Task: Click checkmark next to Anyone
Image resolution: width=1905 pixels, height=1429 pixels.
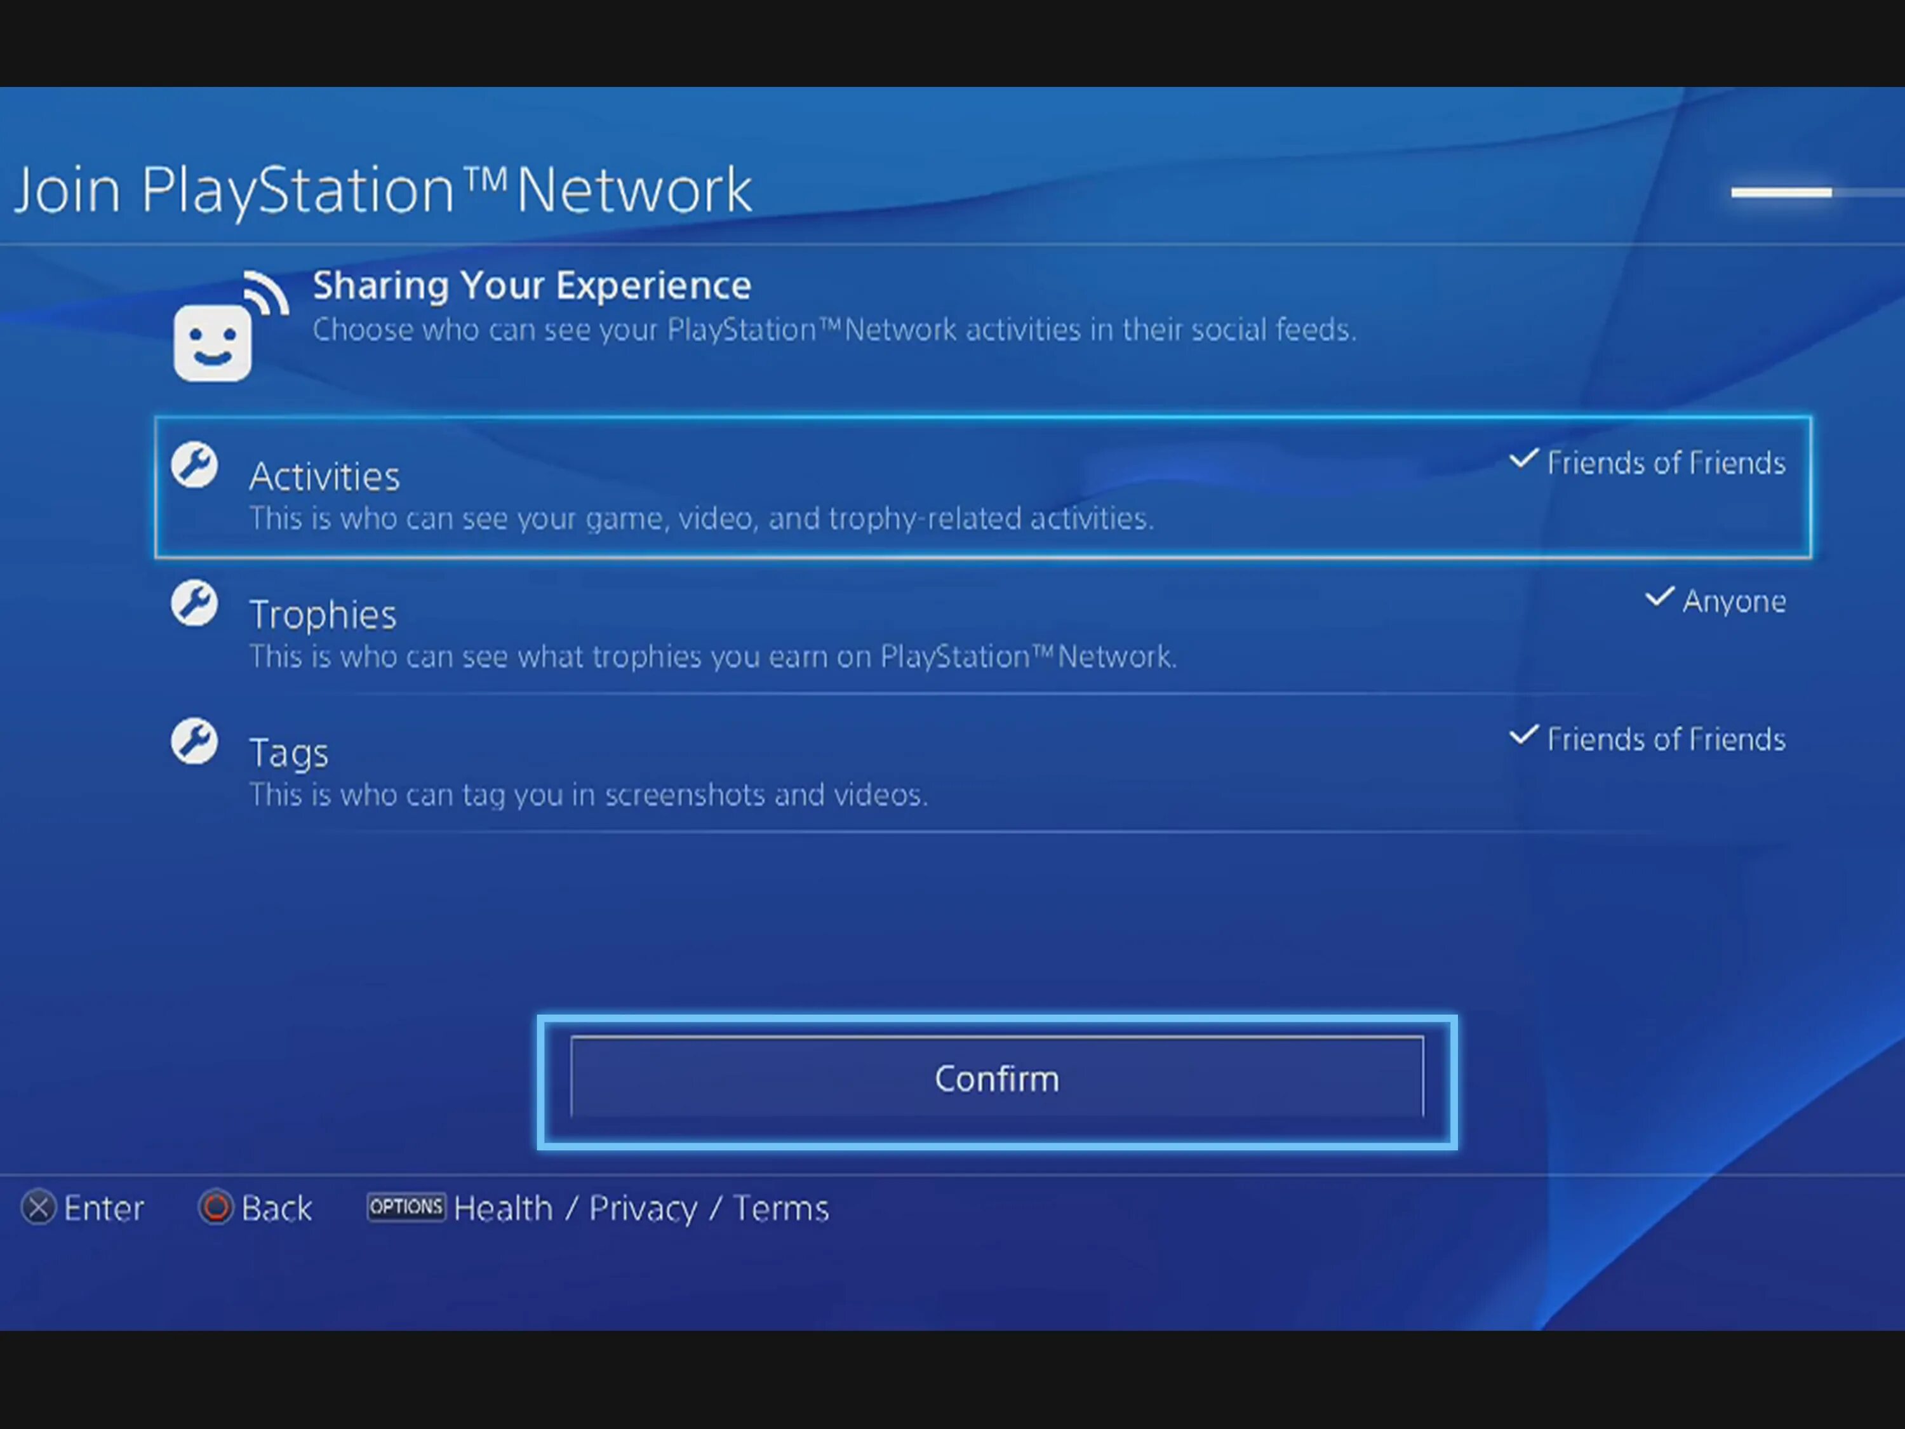Action: pos(1659,597)
